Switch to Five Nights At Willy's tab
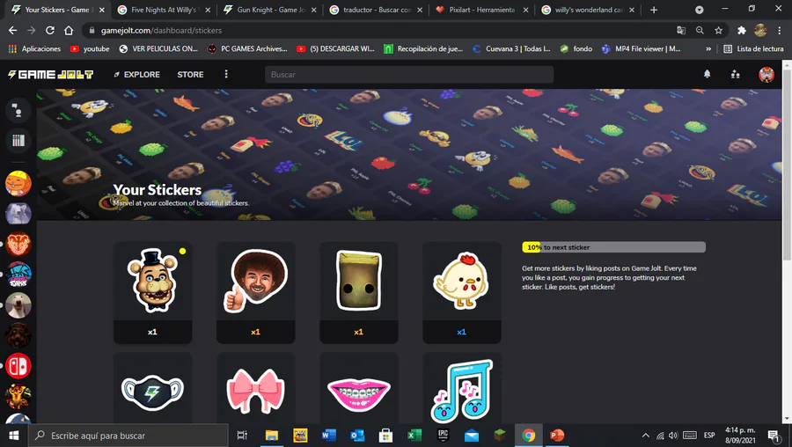 (x=162, y=10)
